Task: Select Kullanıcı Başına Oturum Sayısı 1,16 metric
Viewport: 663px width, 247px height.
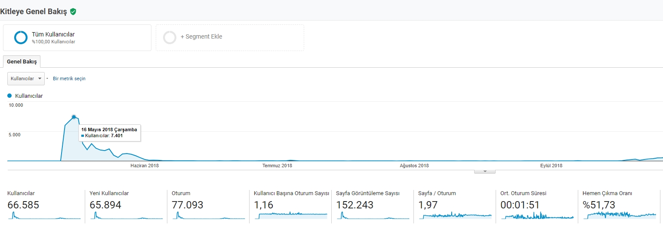Action: (290, 207)
